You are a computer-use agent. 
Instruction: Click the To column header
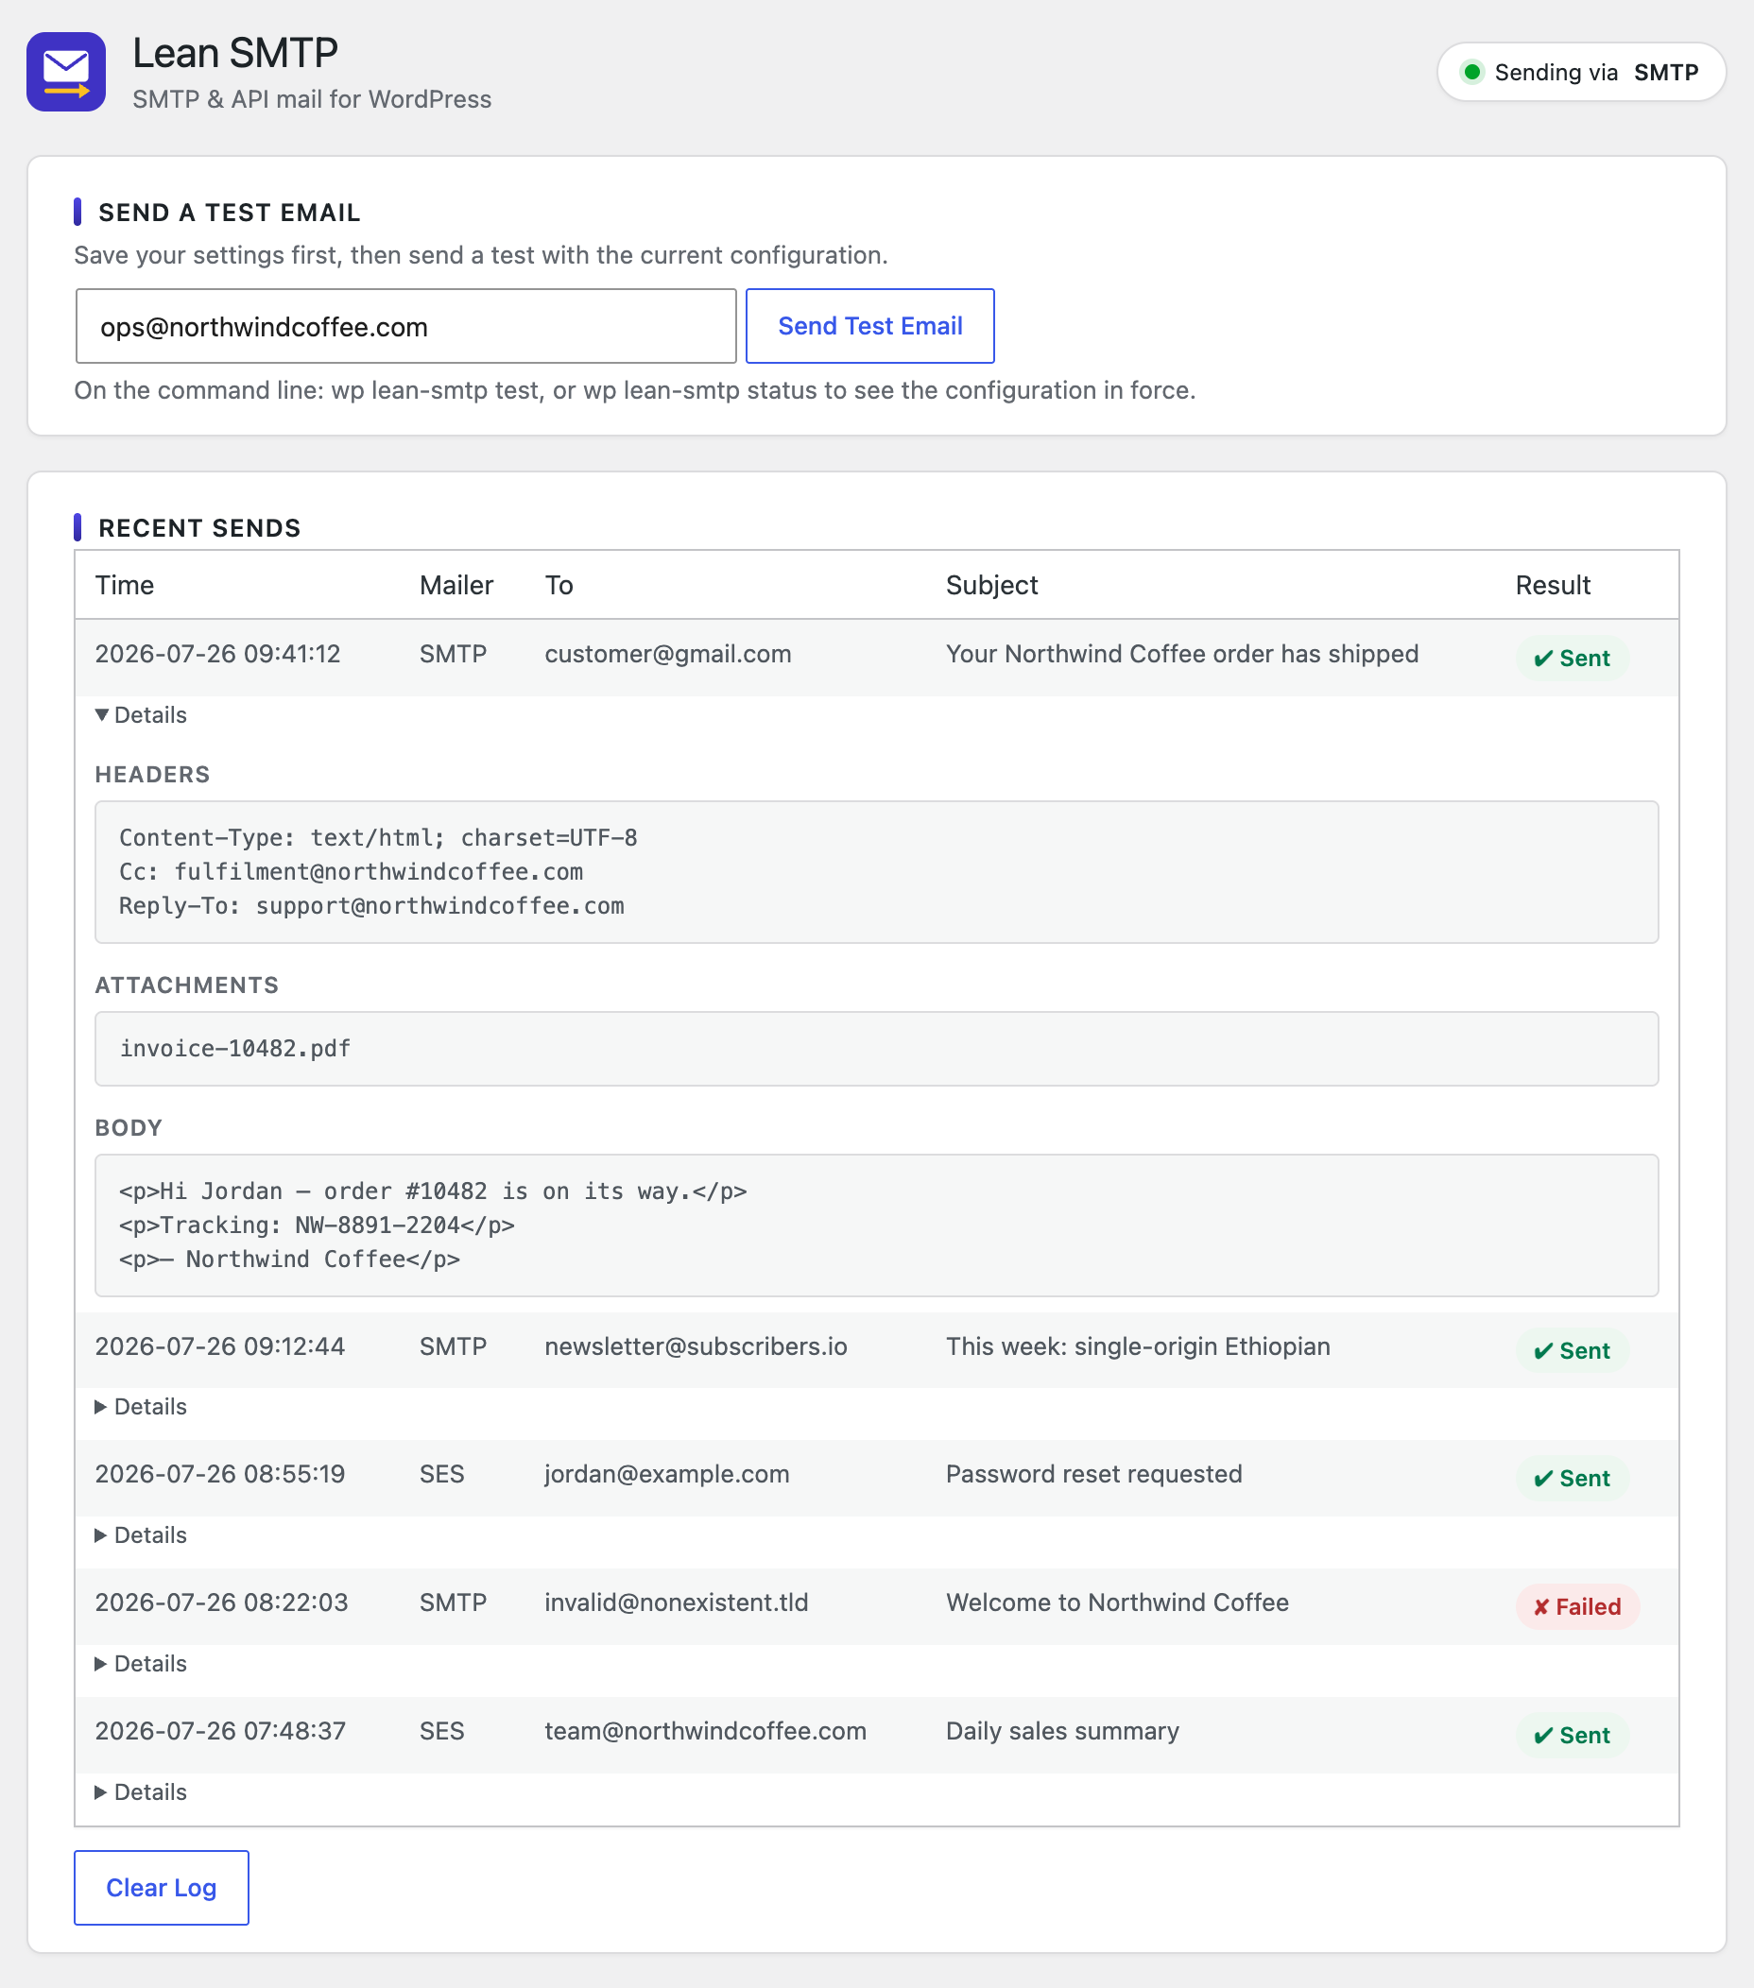click(x=559, y=585)
